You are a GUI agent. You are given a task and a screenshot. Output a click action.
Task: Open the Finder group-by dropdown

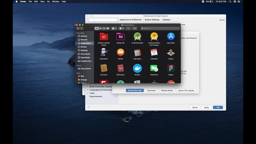tap(114, 28)
